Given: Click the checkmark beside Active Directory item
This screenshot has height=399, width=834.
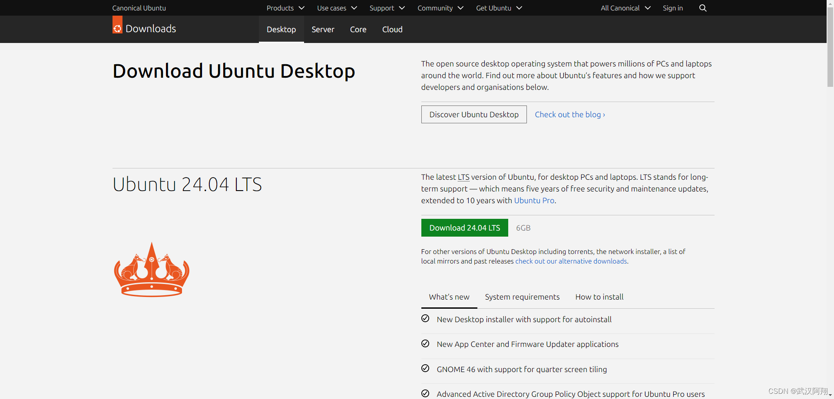Looking at the screenshot, I should click(x=425, y=393).
